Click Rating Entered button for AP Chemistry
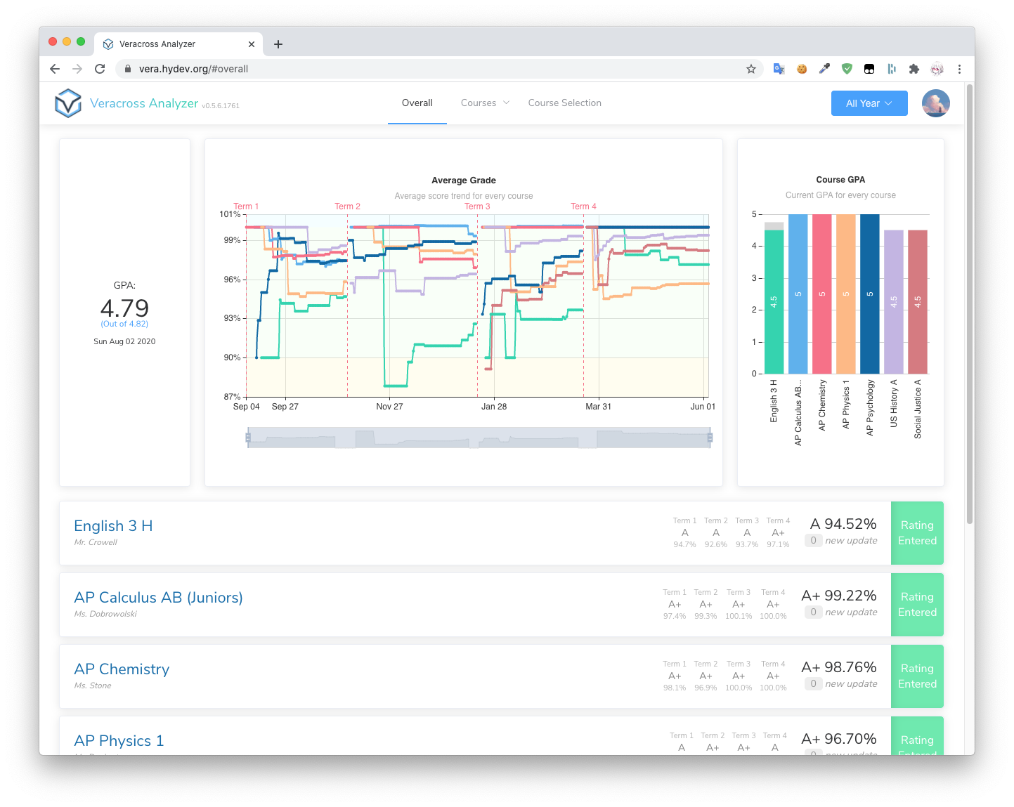 [x=917, y=676]
